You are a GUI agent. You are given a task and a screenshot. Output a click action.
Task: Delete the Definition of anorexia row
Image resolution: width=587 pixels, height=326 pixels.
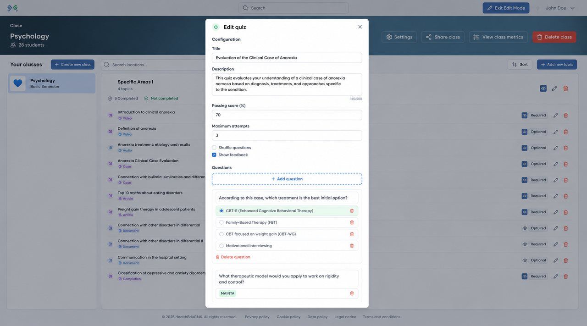pos(566,132)
